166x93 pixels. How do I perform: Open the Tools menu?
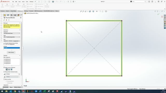(x=27, y=2)
